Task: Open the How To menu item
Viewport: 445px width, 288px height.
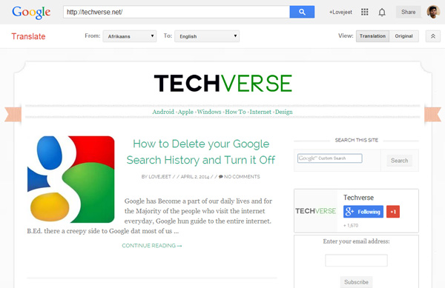Action: pyautogui.click(x=235, y=112)
